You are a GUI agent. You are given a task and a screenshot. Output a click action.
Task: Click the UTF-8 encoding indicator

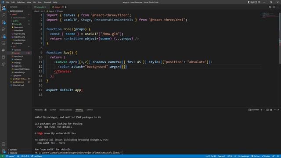[x=230, y=156]
